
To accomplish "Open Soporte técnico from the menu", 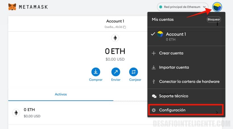I will pos(186,96).
